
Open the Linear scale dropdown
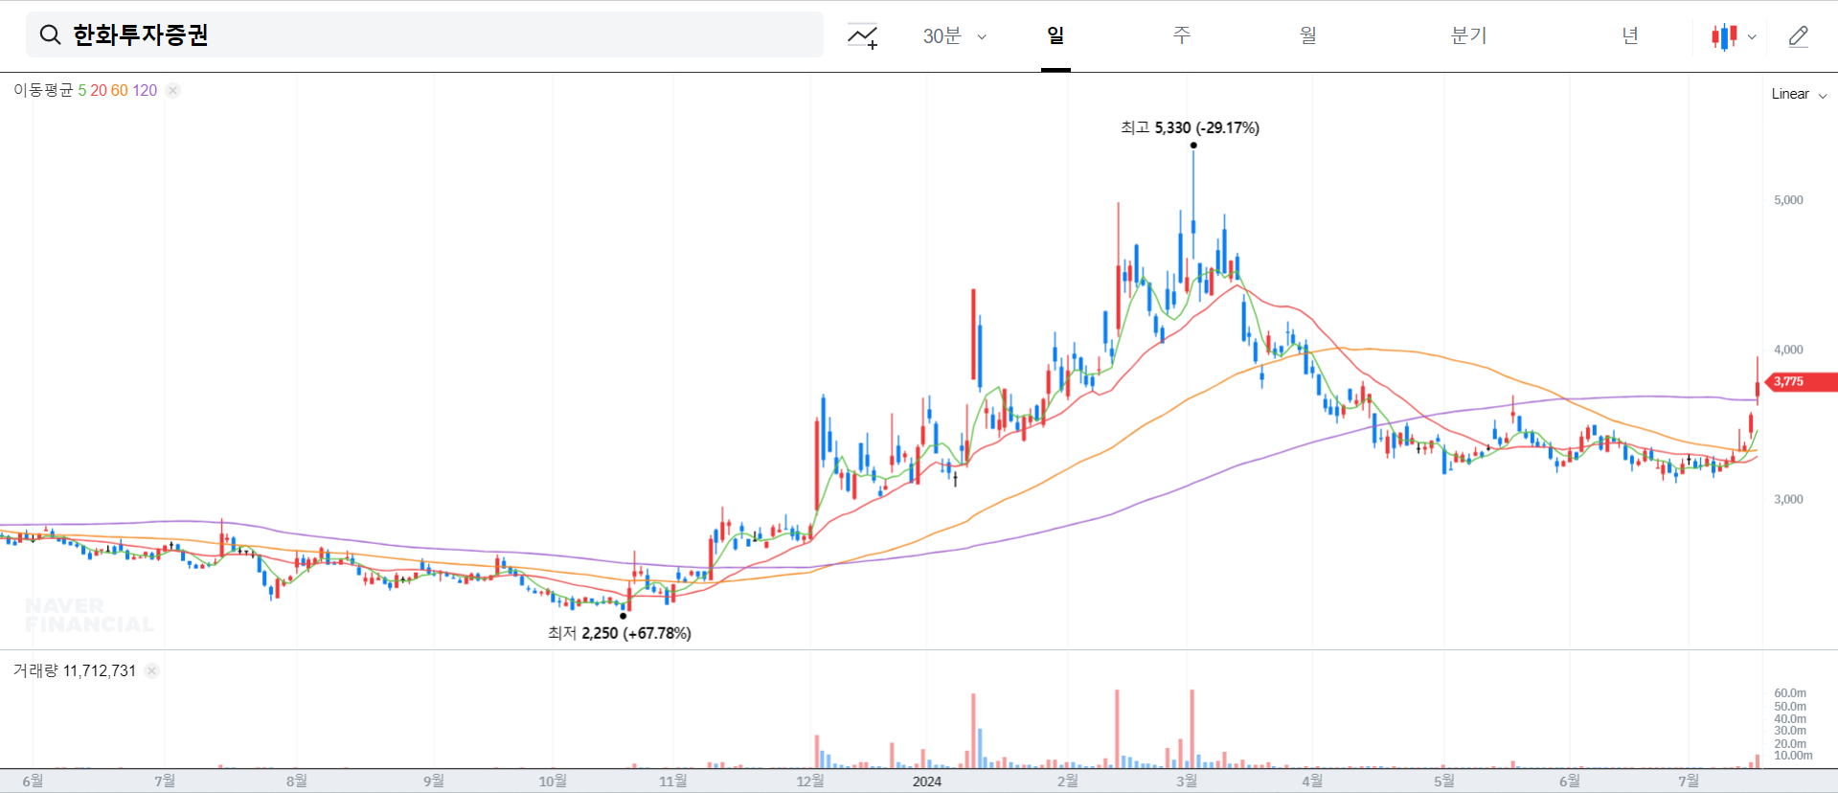[1799, 94]
